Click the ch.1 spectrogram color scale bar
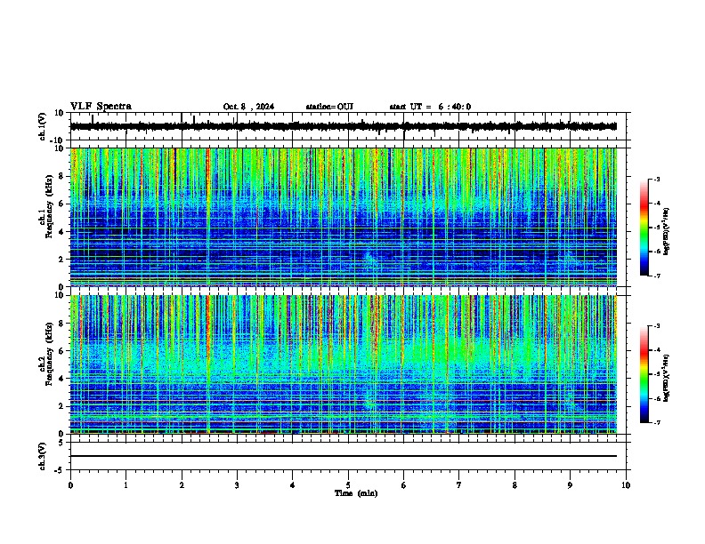705x544 pixels. tap(644, 228)
